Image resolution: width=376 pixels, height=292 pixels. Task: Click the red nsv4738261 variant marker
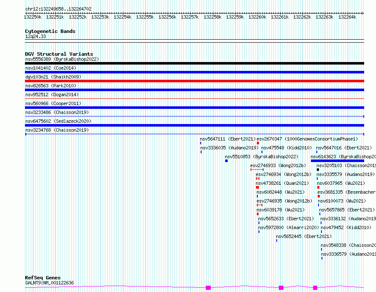(257, 187)
